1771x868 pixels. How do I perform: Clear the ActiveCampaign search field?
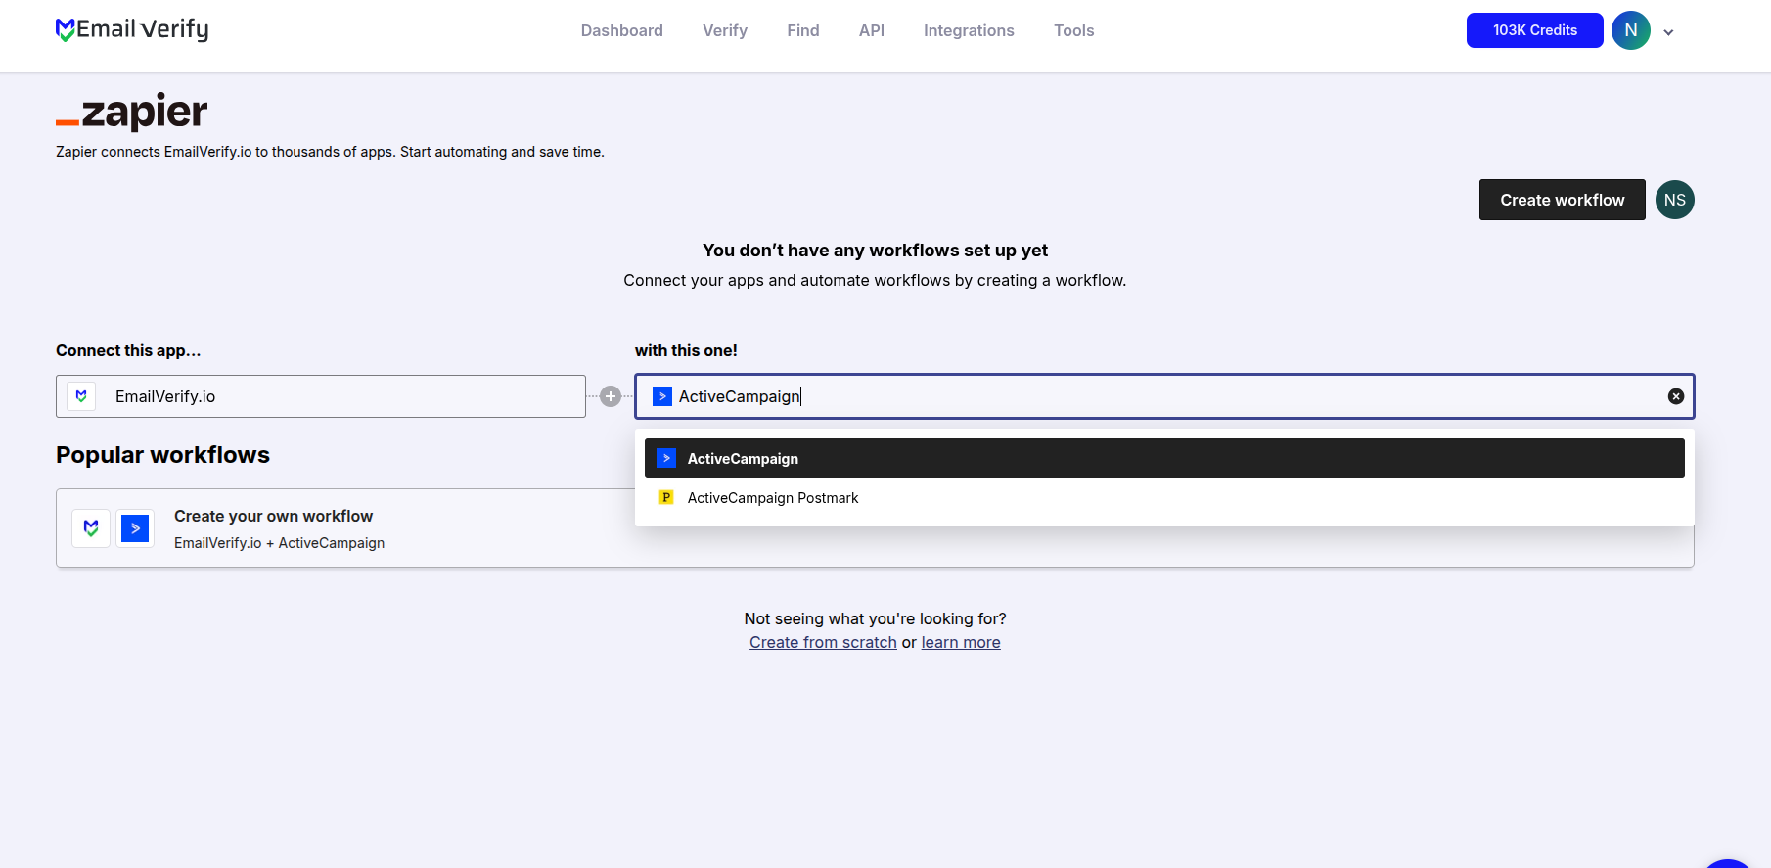[x=1676, y=396]
